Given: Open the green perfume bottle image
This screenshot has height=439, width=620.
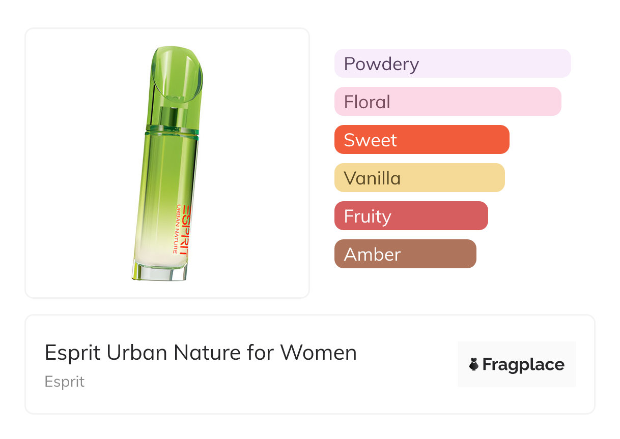Looking at the screenshot, I should pos(168,163).
